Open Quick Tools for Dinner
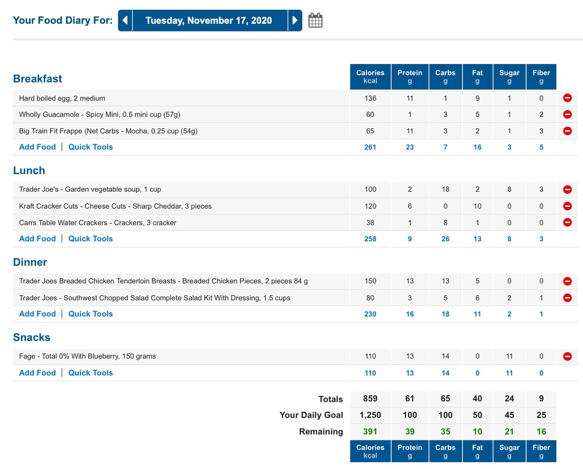Viewport: 583px width, 469px height. (x=90, y=314)
